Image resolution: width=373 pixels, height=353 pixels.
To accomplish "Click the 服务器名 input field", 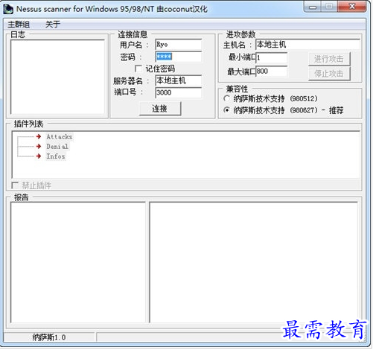I will tap(178, 80).
